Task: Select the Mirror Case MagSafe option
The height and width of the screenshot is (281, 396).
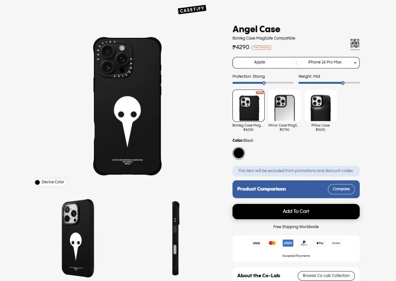Action: pos(285,111)
